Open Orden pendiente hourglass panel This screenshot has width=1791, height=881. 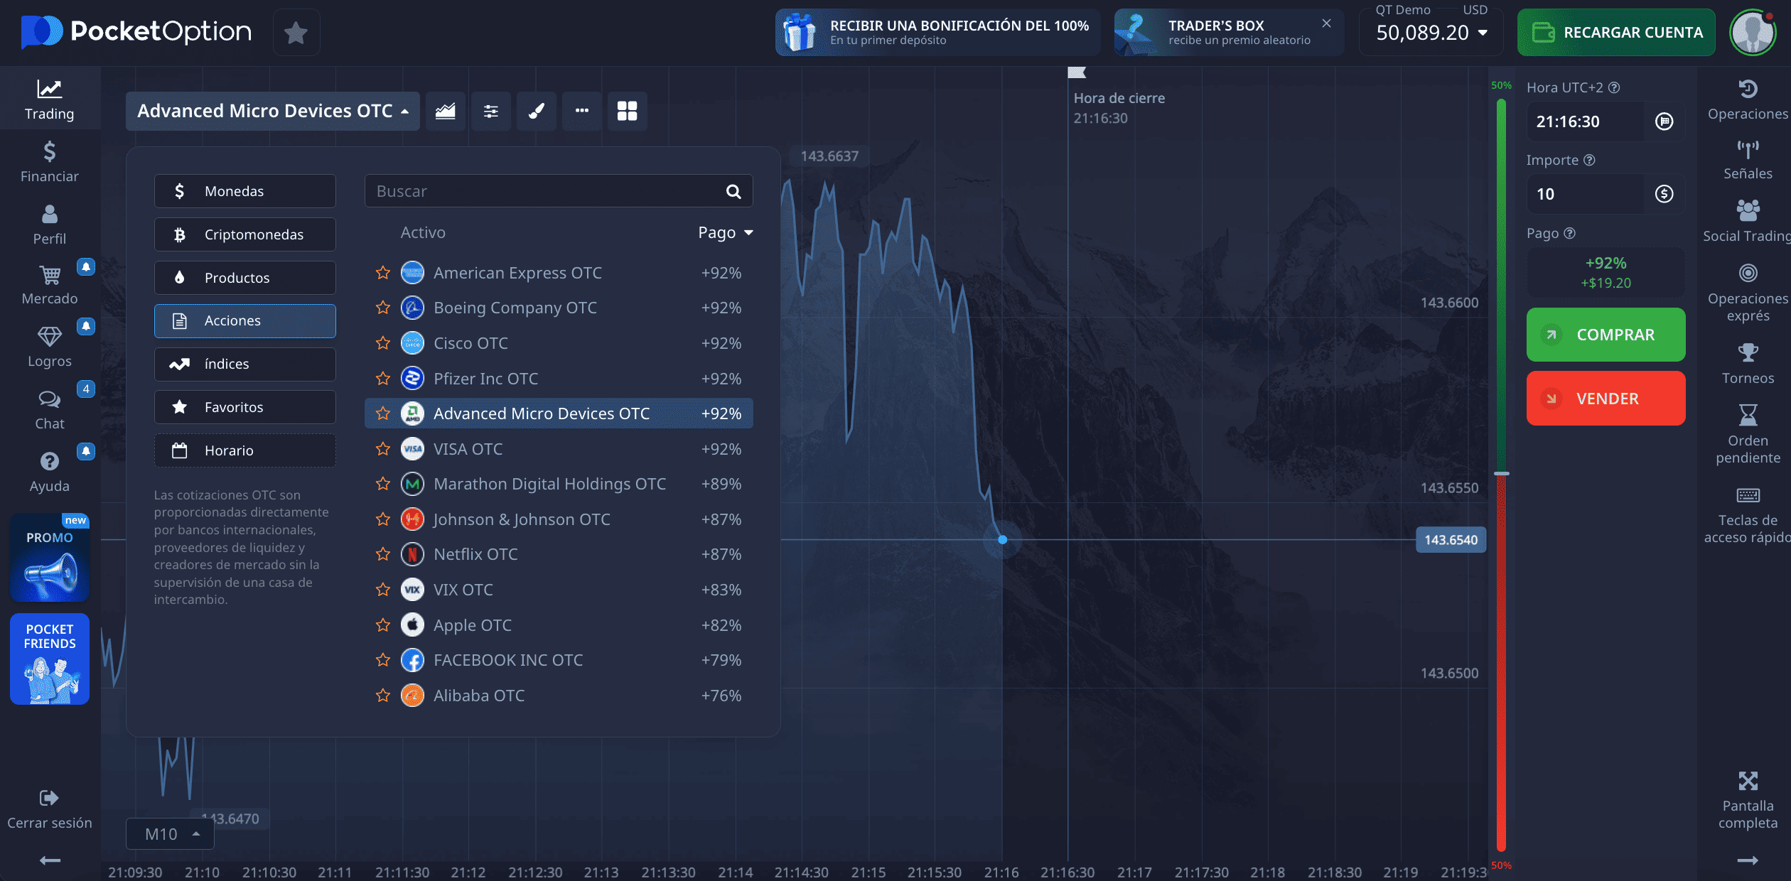pyautogui.click(x=1748, y=434)
